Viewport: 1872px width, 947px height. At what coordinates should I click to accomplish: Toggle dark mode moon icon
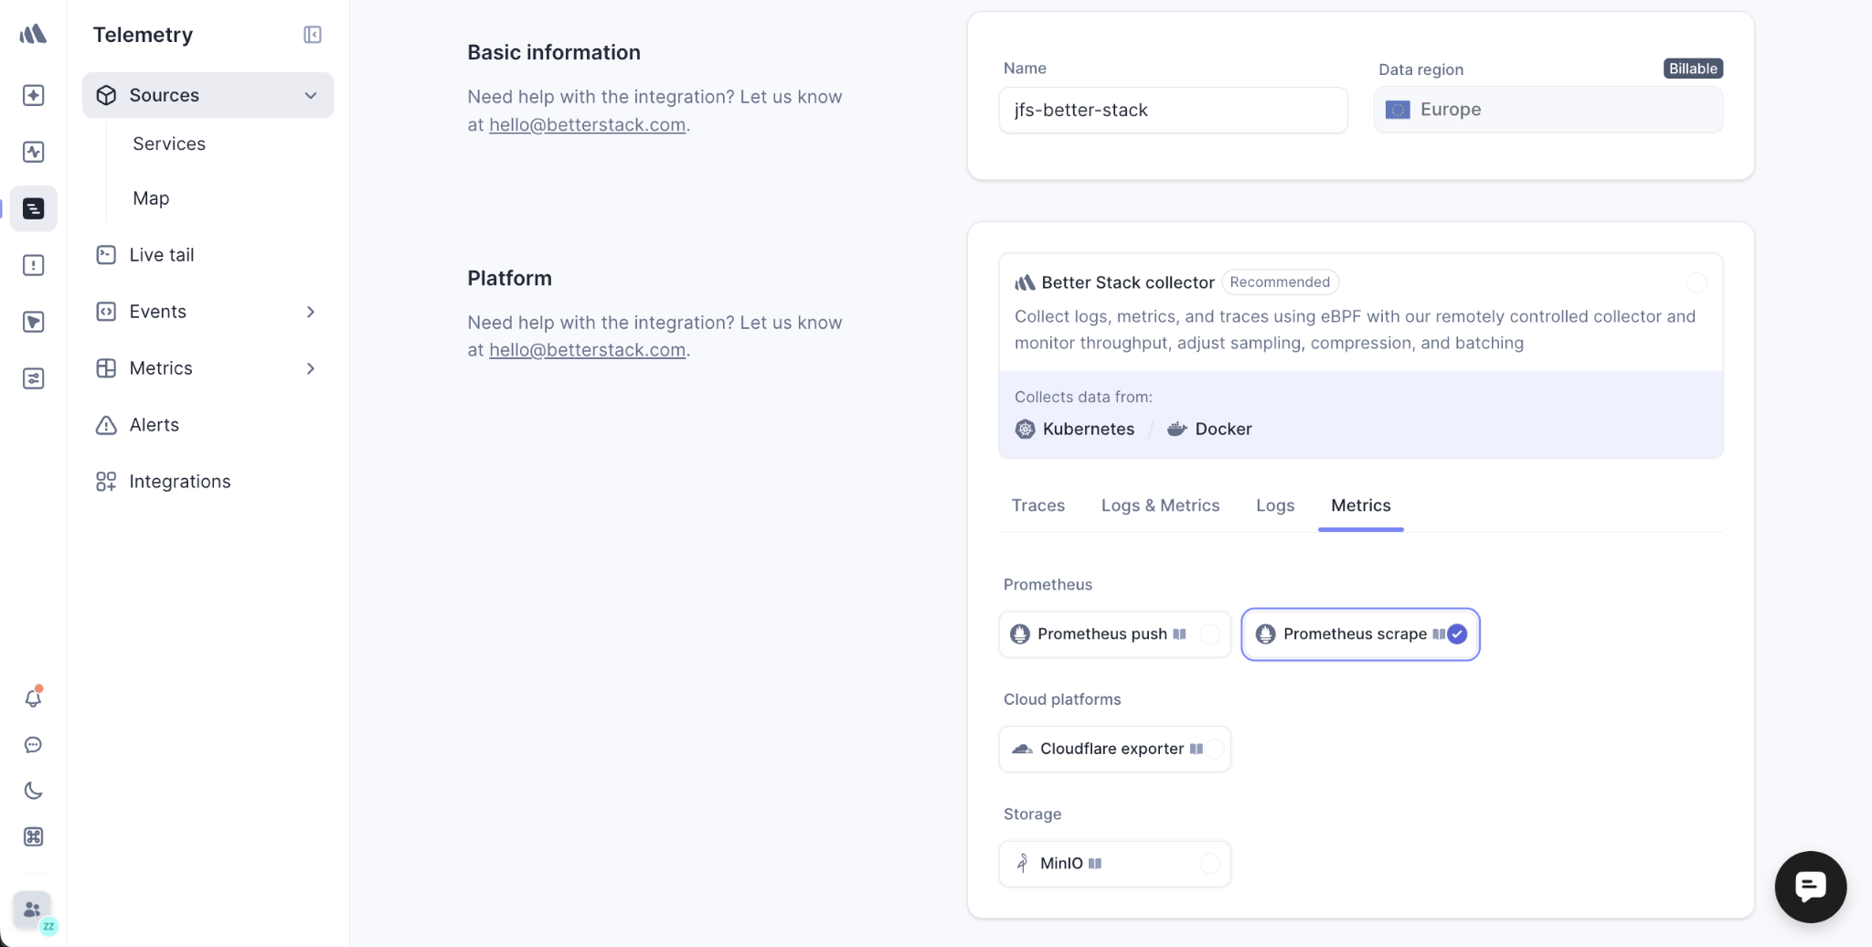[33, 791]
